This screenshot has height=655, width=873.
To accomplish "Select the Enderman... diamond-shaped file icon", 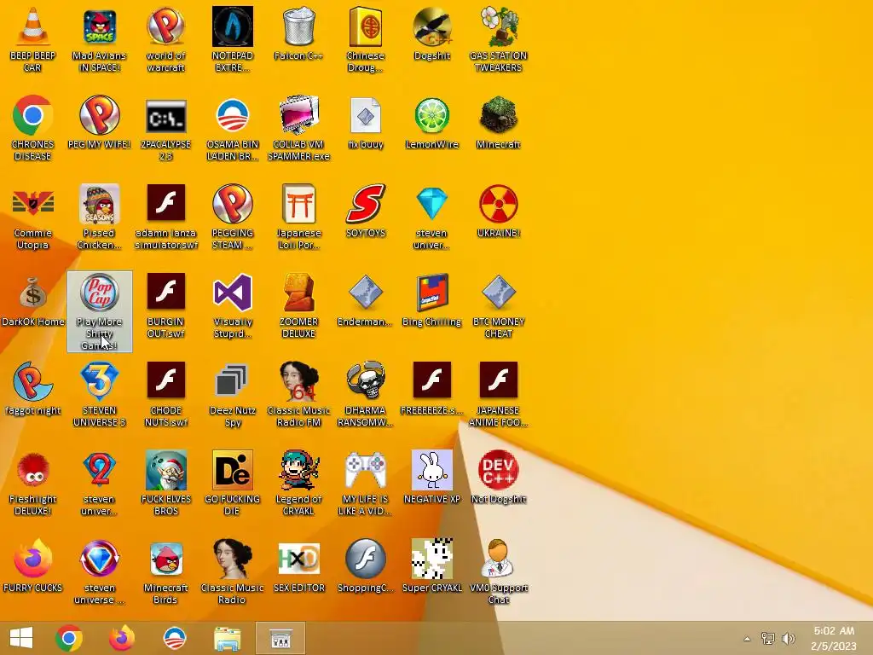I will click(365, 293).
